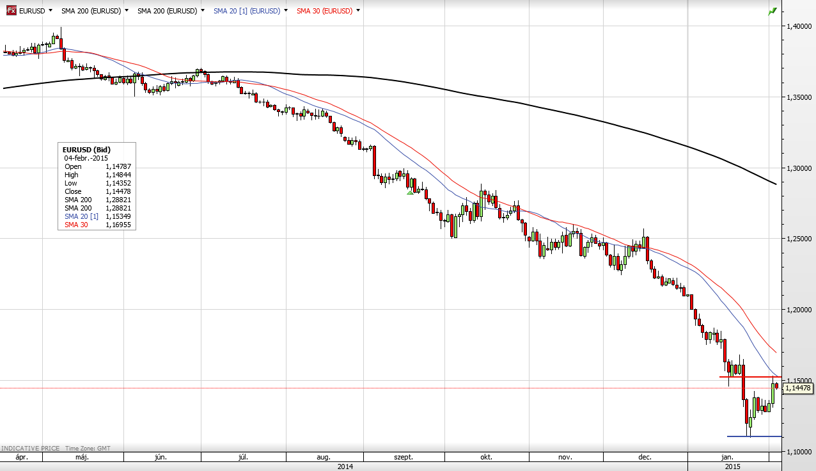The image size is (816, 471).
Task: Click the SMA 30 value 1,16955
Action: click(x=118, y=225)
